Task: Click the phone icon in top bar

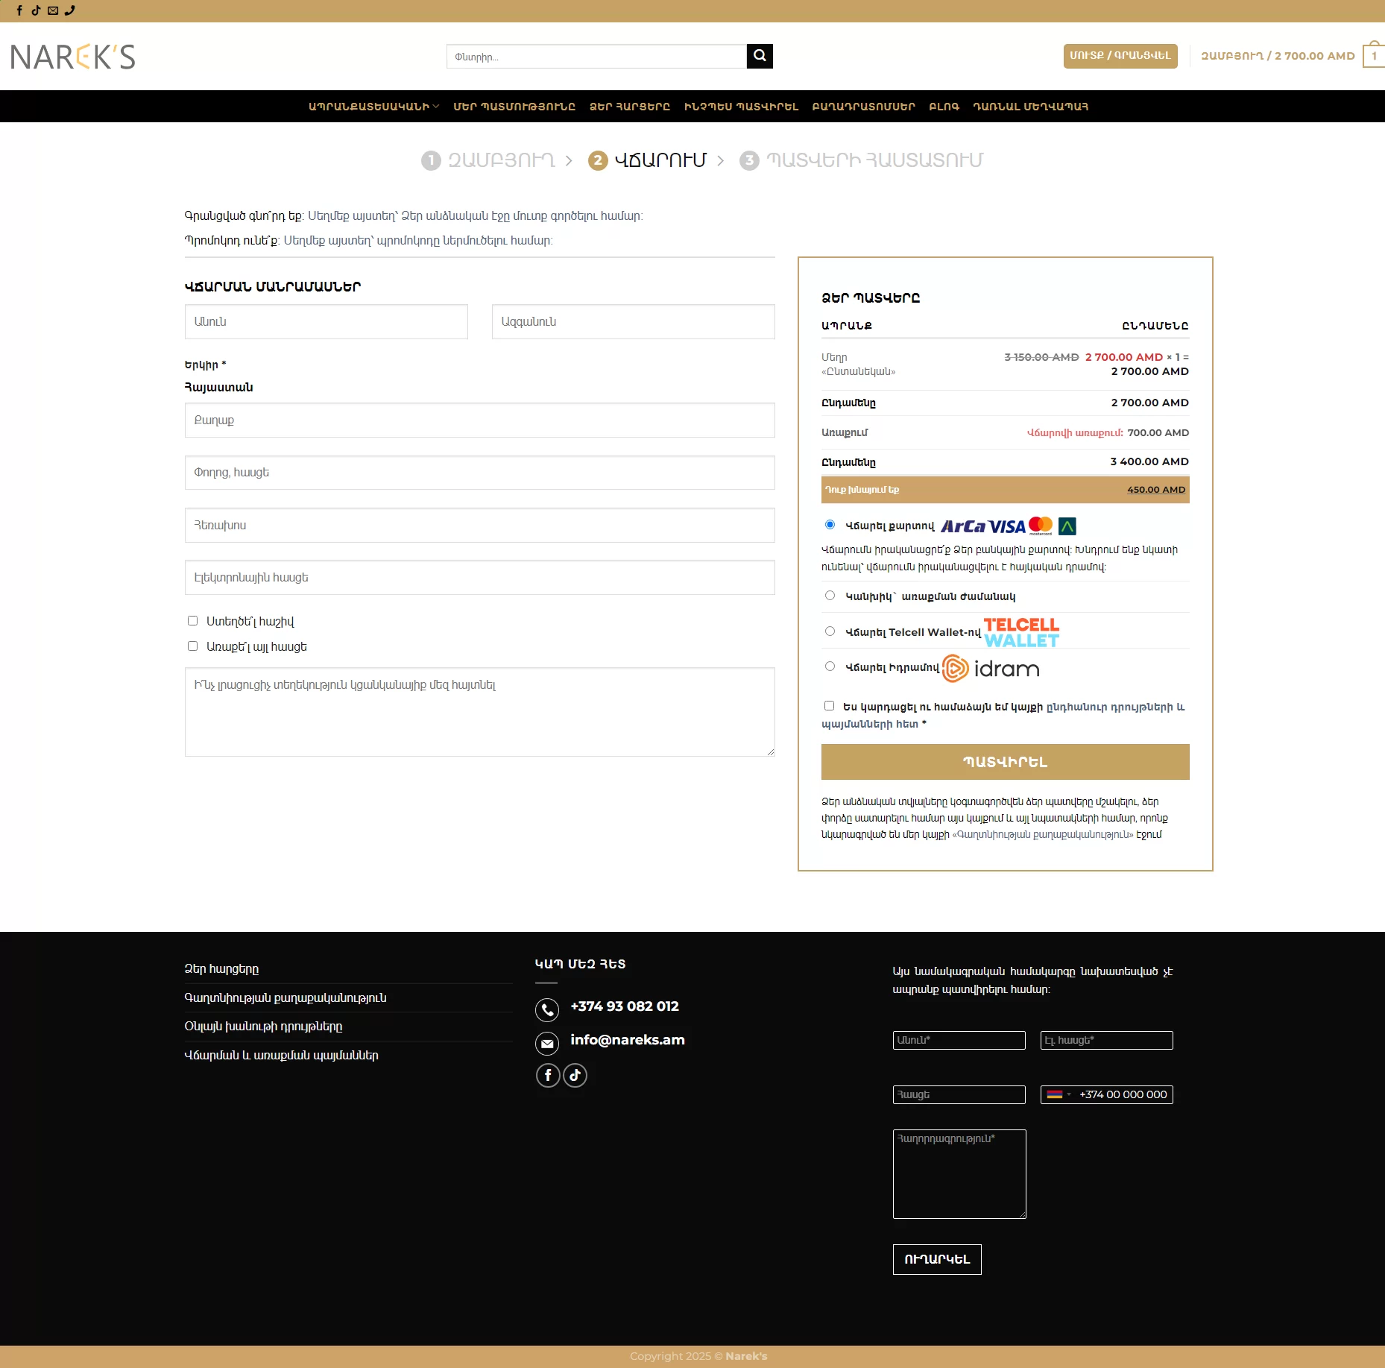Action: pyautogui.click(x=70, y=10)
